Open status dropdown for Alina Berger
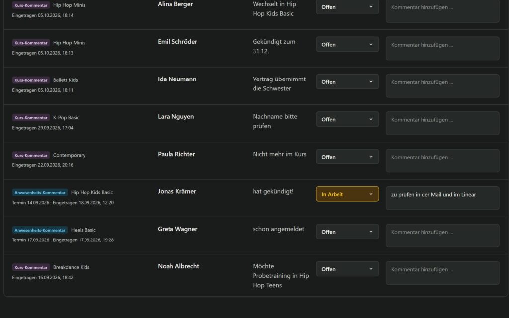The height and width of the screenshot is (318, 509). 347,7
